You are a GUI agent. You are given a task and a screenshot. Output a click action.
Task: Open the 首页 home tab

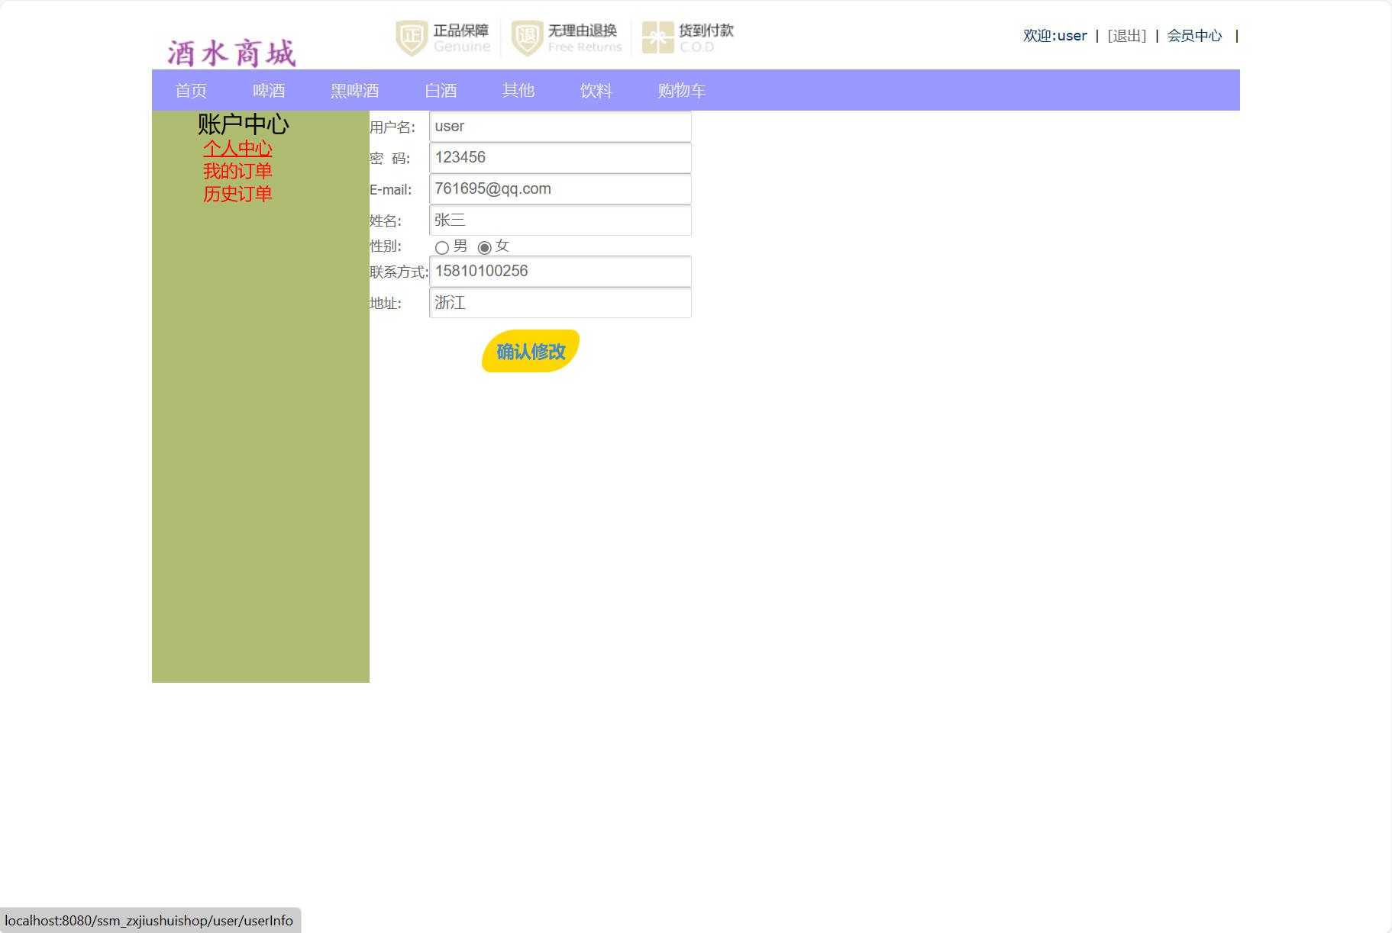pyautogui.click(x=191, y=90)
